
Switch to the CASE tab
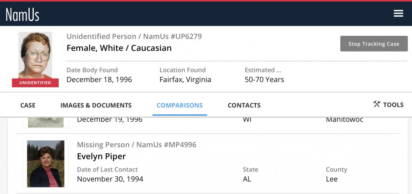28,105
